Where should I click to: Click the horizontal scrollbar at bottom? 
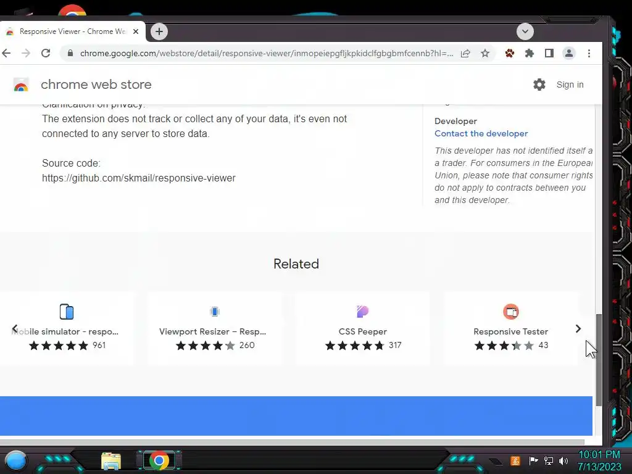(x=292, y=442)
